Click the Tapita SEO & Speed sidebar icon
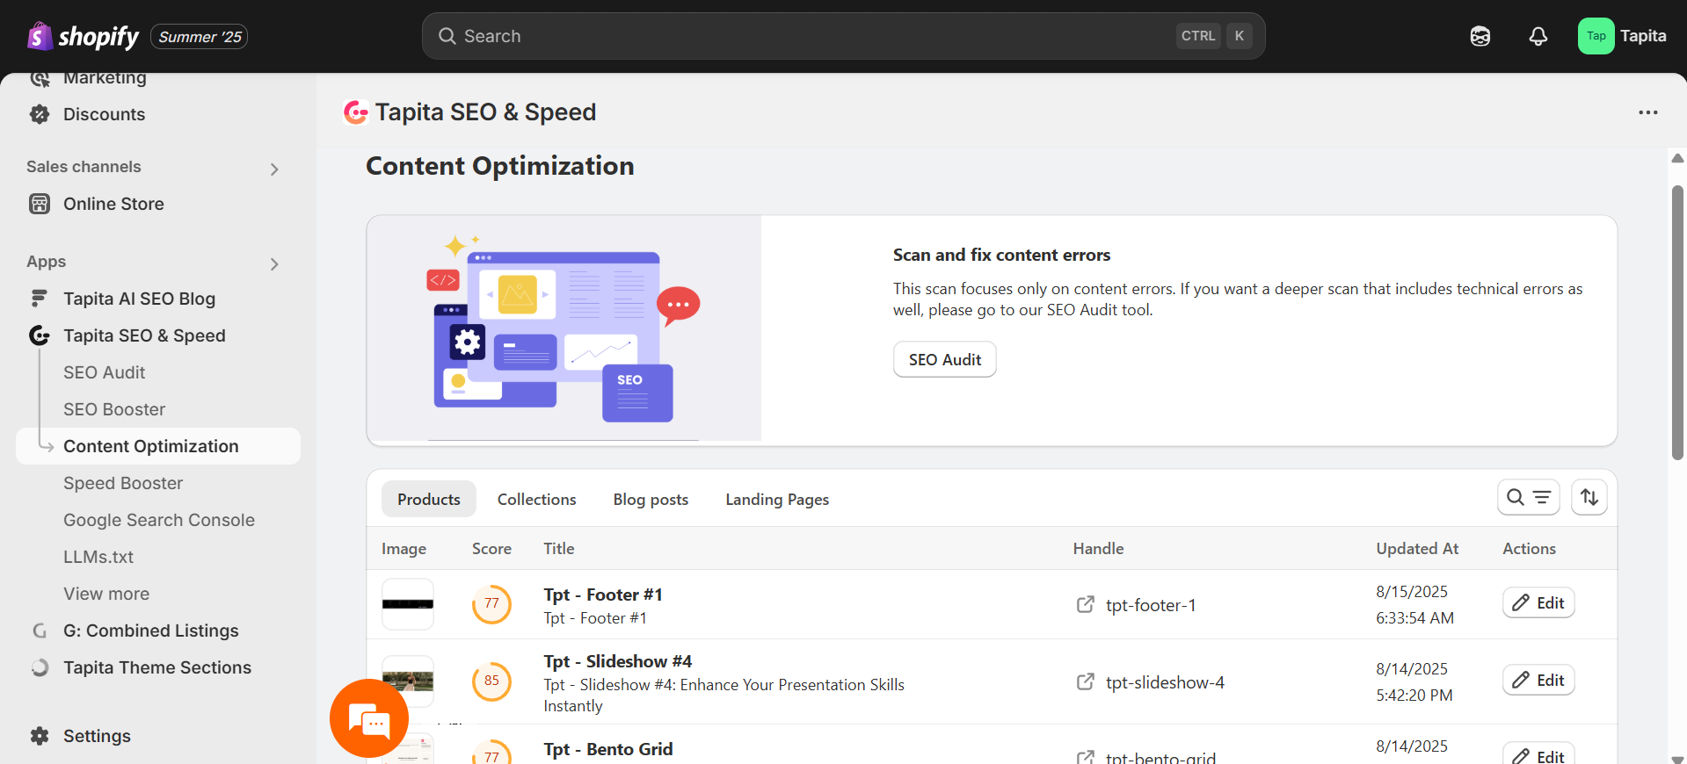The image size is (1687, 764). (x=40, y=335)
